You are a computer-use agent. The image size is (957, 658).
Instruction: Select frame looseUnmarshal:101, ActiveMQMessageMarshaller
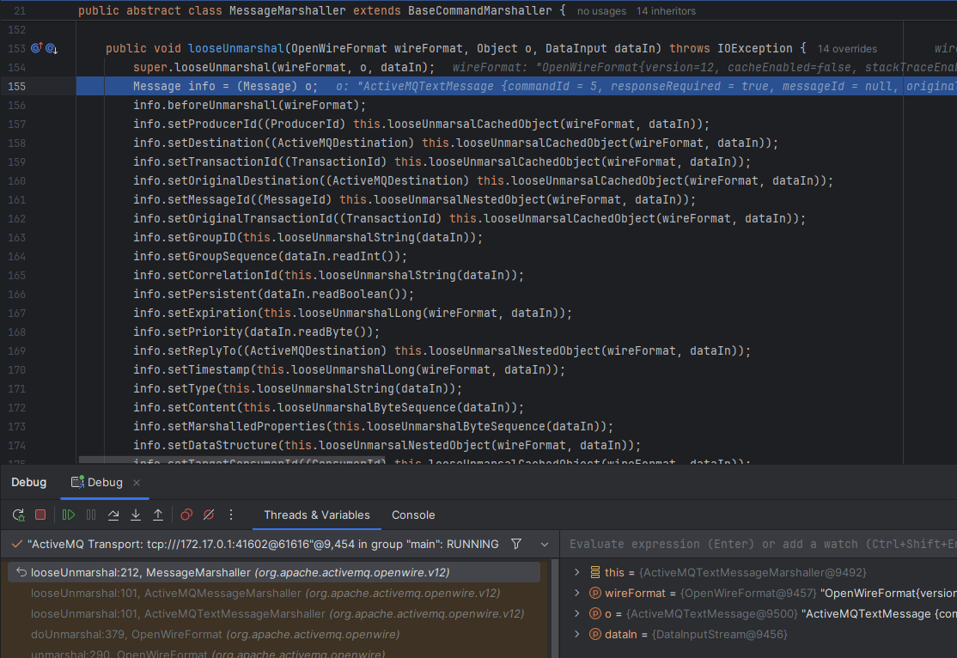(273, 593)
